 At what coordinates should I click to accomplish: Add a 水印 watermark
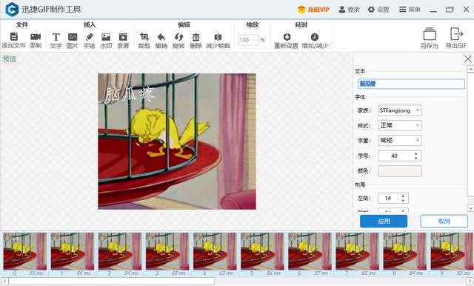pyautogui.click(x=106, y=37)
